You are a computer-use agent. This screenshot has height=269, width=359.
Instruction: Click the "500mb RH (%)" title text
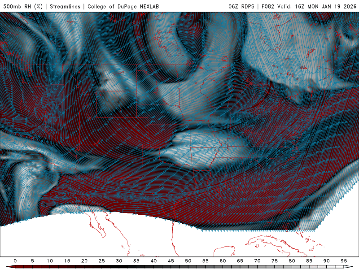pos(23,6)
